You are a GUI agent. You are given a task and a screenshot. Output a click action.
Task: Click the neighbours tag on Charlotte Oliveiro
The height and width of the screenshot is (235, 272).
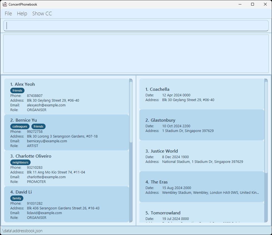click(20, 162)
